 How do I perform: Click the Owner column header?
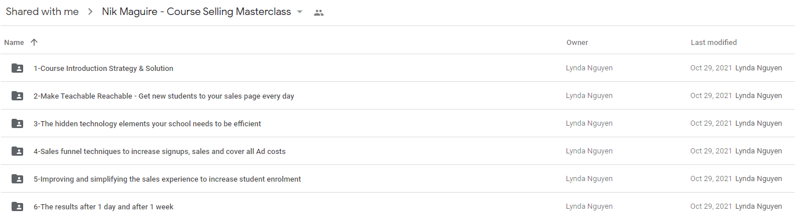tap(577, 42)
